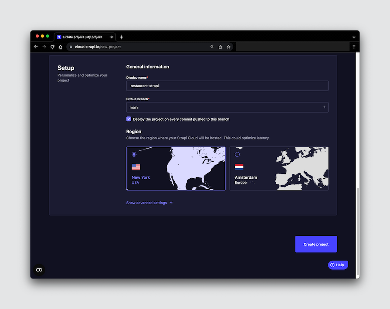Viewport: 390px width, 309px height.
Task: Open Help via the blue Help button
Action: click(338, 265)
